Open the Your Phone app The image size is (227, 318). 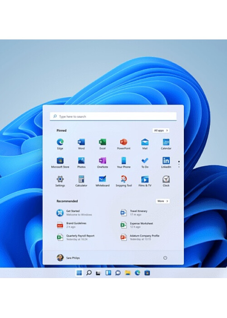click(123, 163)
